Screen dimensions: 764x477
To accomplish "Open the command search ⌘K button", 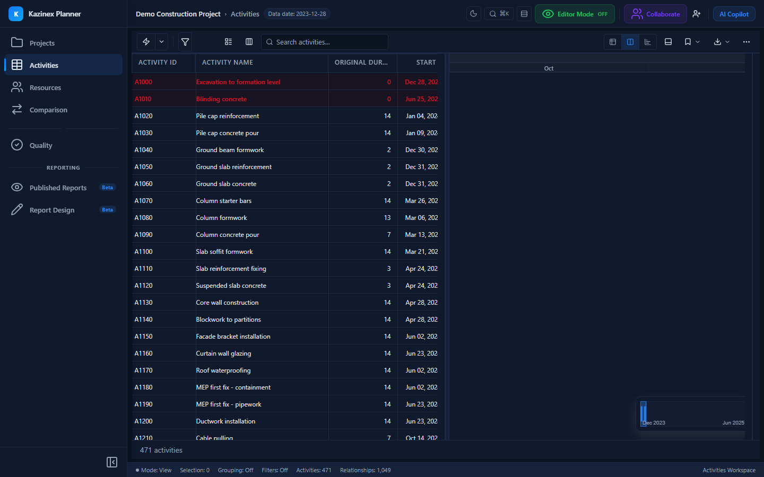I will 499,14.
